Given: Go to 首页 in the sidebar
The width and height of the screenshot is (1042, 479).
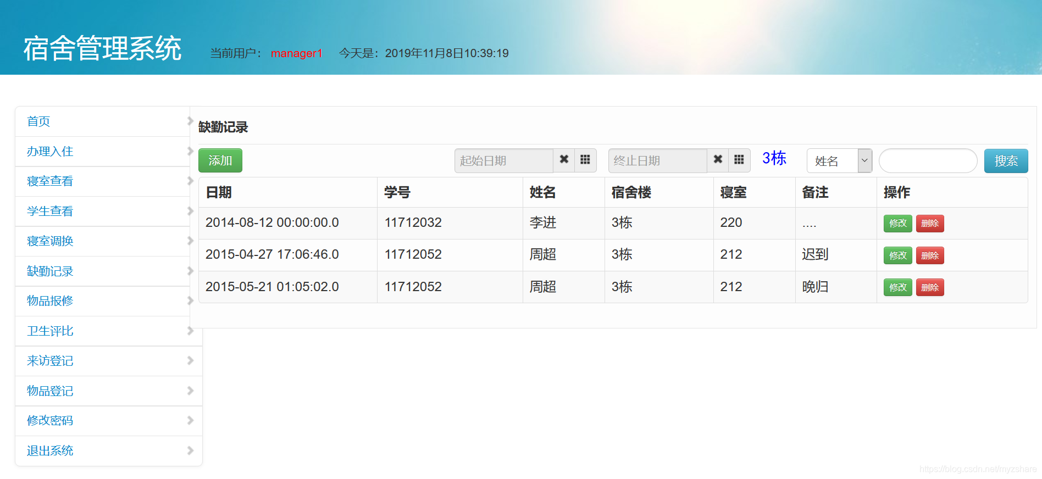Looking at the screenshot, I should pos(38,121).
